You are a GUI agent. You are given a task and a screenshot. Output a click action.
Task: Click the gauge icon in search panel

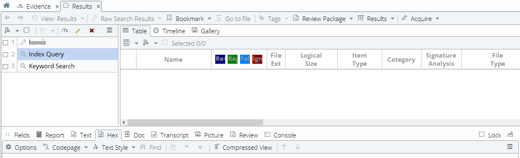[64, 30]
